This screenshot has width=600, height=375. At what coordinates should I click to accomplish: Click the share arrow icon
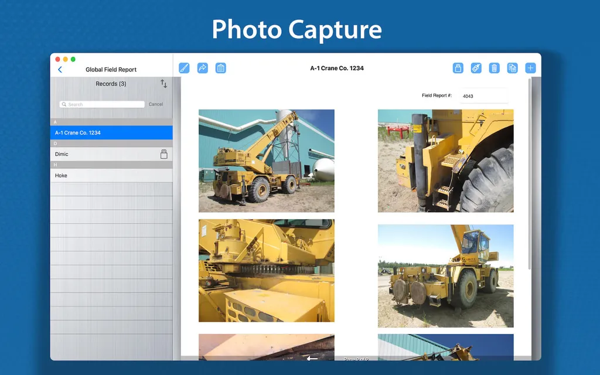[x=202, y=68]
